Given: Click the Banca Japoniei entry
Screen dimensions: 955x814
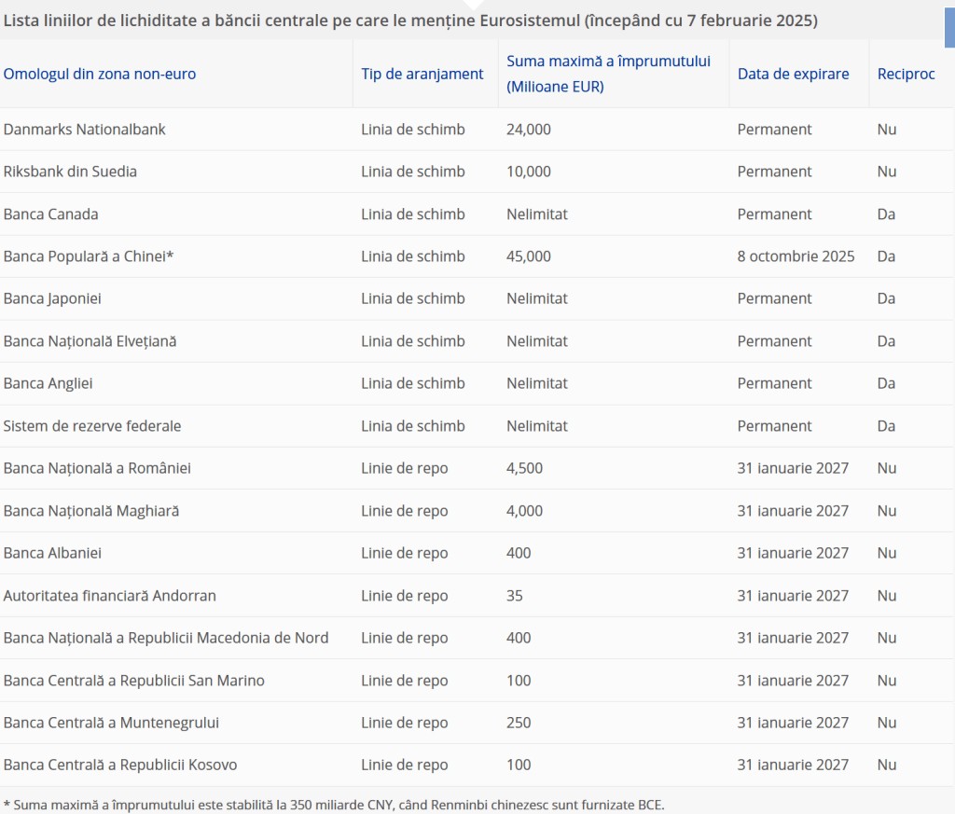Looking at the screenshot, I should [52, 298].
